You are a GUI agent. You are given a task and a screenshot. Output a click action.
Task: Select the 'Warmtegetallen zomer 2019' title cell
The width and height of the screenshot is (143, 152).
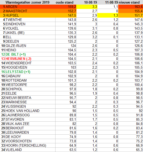(28, 3)
